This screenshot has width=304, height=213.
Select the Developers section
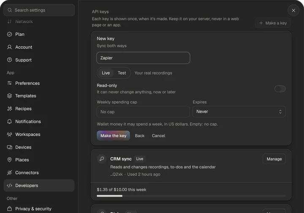coord(39,186)
